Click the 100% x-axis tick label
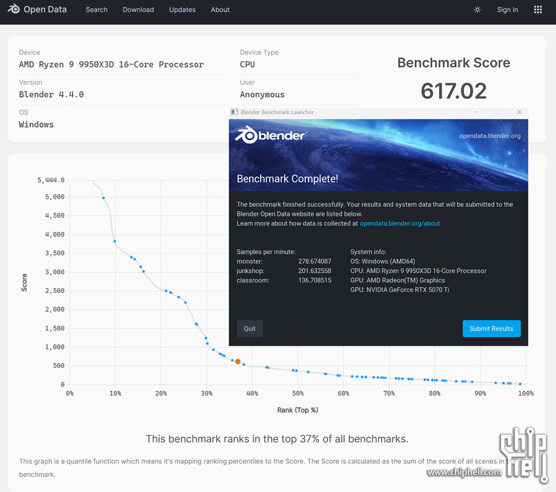The width and height of the screenshot is (556, 492). (x=525, y=393)
